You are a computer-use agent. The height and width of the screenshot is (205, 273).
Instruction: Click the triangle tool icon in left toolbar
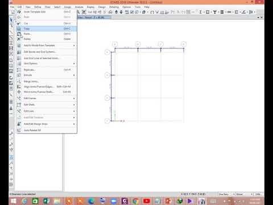[11, 108]
